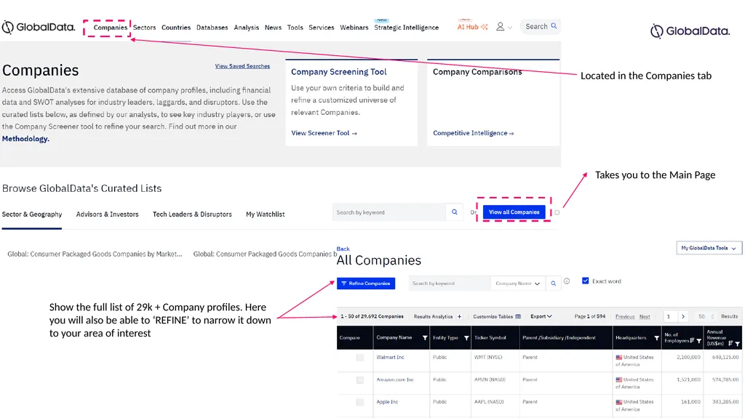Open the Countries menu
Image resolution: width=745 pixels, height=418 pixels.
click(x=176, y=28)
